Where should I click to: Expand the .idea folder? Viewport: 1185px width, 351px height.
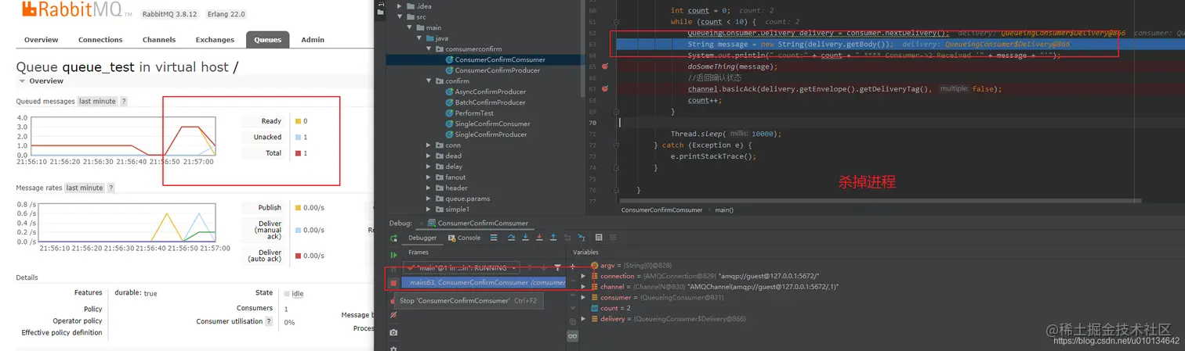(400, 6)
